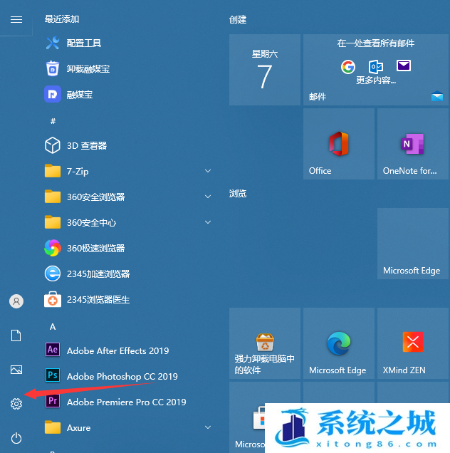
Task: Open the 360安全浏览器 folder entry
Action: (x=129, y=197)
